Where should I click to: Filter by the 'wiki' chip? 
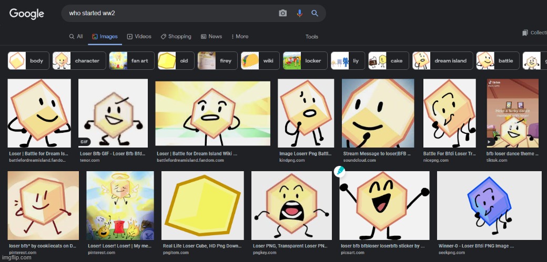click(260, 60)
